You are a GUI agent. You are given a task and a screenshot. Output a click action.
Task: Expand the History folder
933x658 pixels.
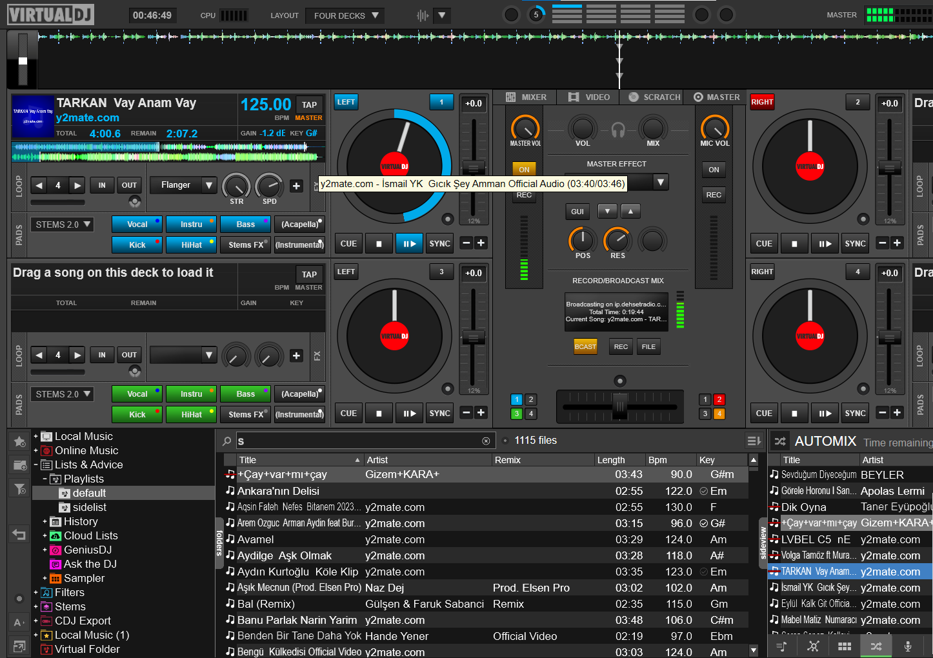pyautogui.click(x=45, y=522)
